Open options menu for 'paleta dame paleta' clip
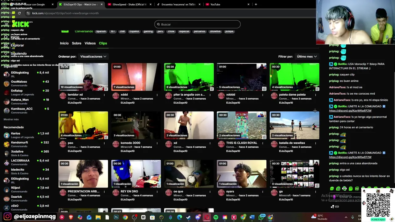This screenshot has height=222, width=395. coord(315,95)
